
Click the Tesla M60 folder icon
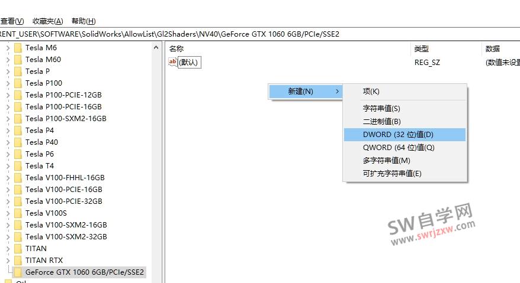18,60
